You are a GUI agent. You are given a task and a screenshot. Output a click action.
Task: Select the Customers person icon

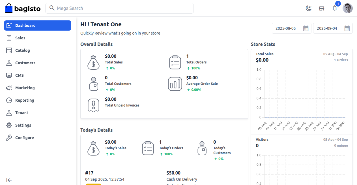point(9,63)
